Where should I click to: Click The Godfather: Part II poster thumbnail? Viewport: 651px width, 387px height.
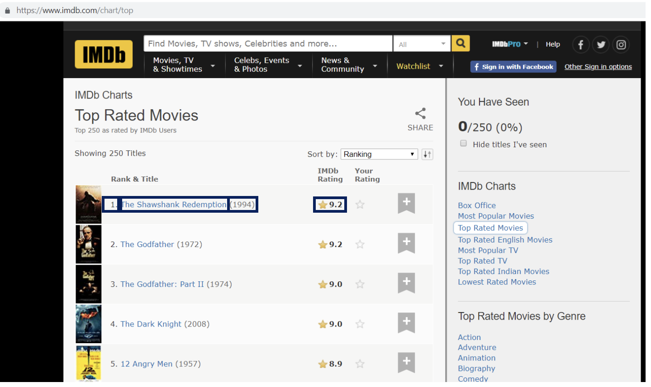(x=88, y=284)
